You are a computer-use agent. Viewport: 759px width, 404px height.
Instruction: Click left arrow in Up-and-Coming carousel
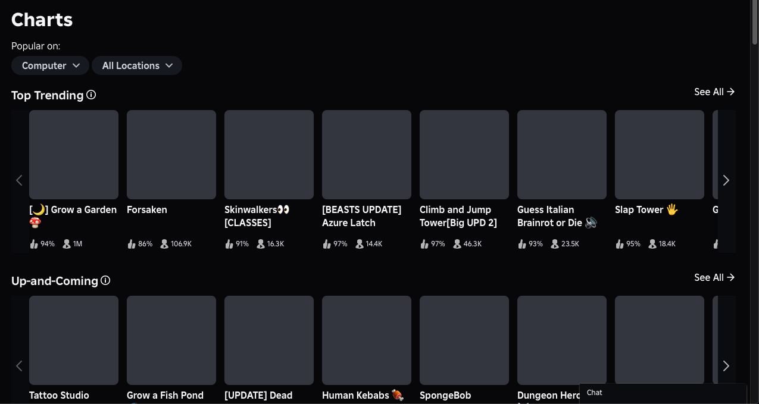[19, 366]
